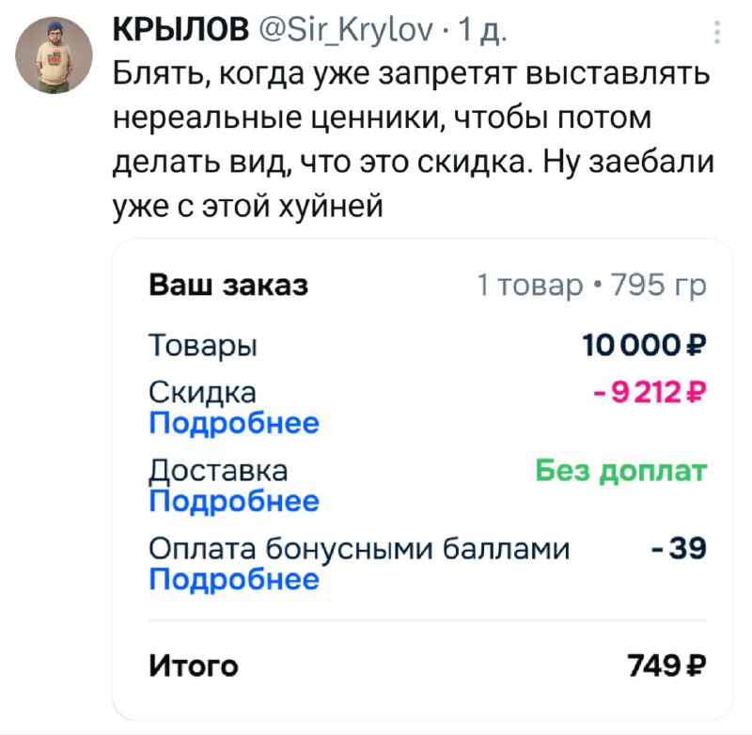Click the 749 ₽ total amount

pyautogui.click(x=666, y=666)
